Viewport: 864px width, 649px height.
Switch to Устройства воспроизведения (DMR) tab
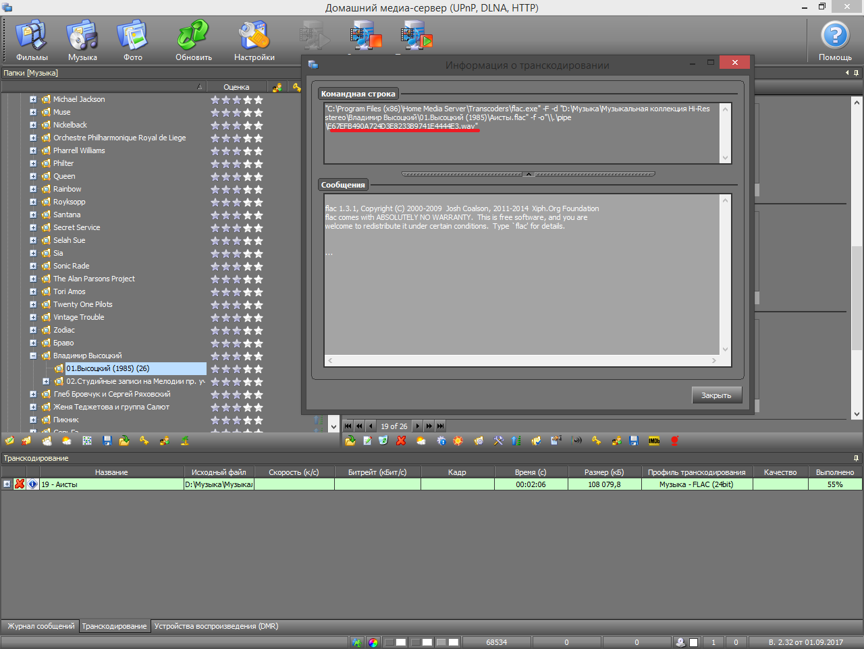[x=216, y=626]
